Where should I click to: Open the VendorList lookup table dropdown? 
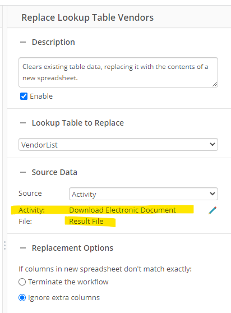[x=118, y=145]
